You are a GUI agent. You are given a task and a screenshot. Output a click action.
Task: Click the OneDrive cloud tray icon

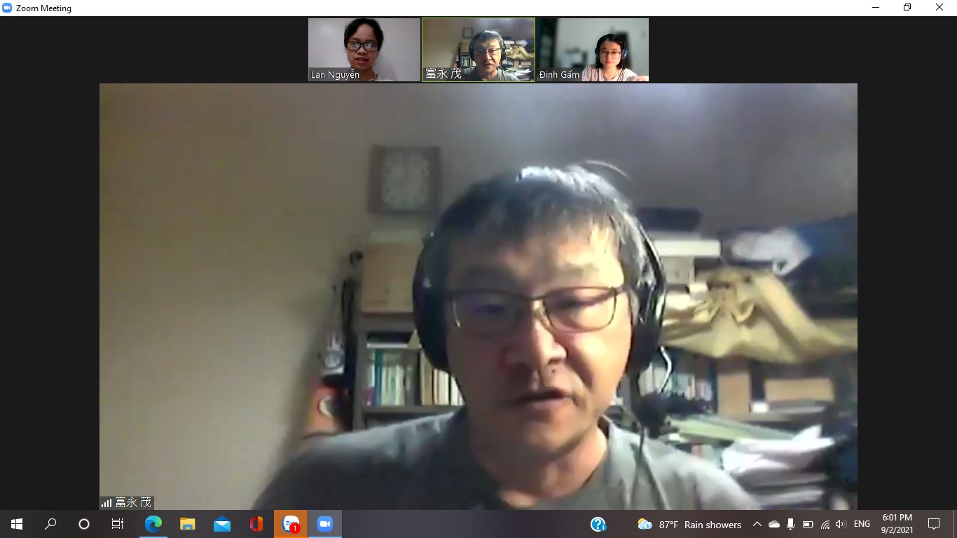[774, 524]
